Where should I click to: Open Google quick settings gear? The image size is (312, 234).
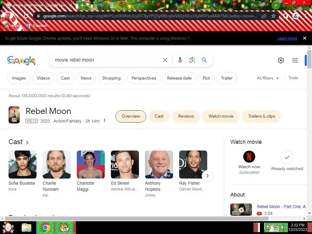pyautogui.click(x=281, y=60)
